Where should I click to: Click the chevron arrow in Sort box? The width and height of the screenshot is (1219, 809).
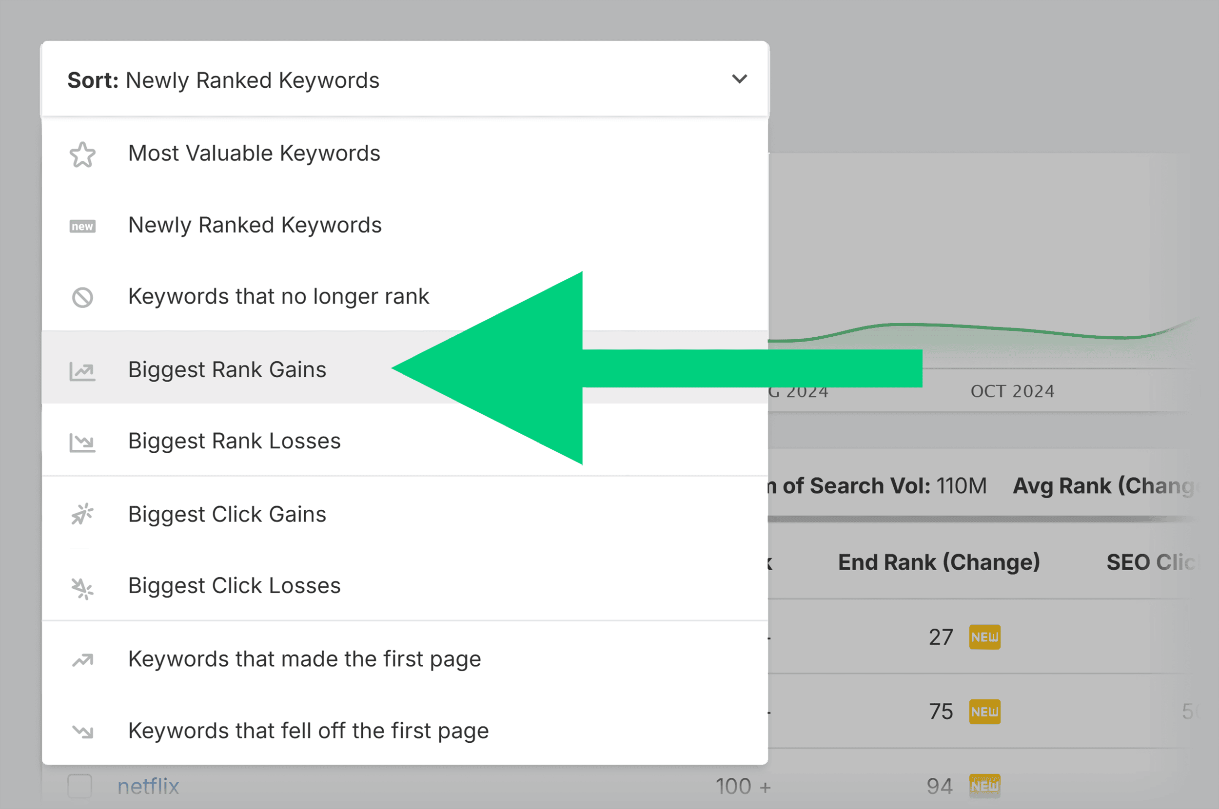coord(739,79)
